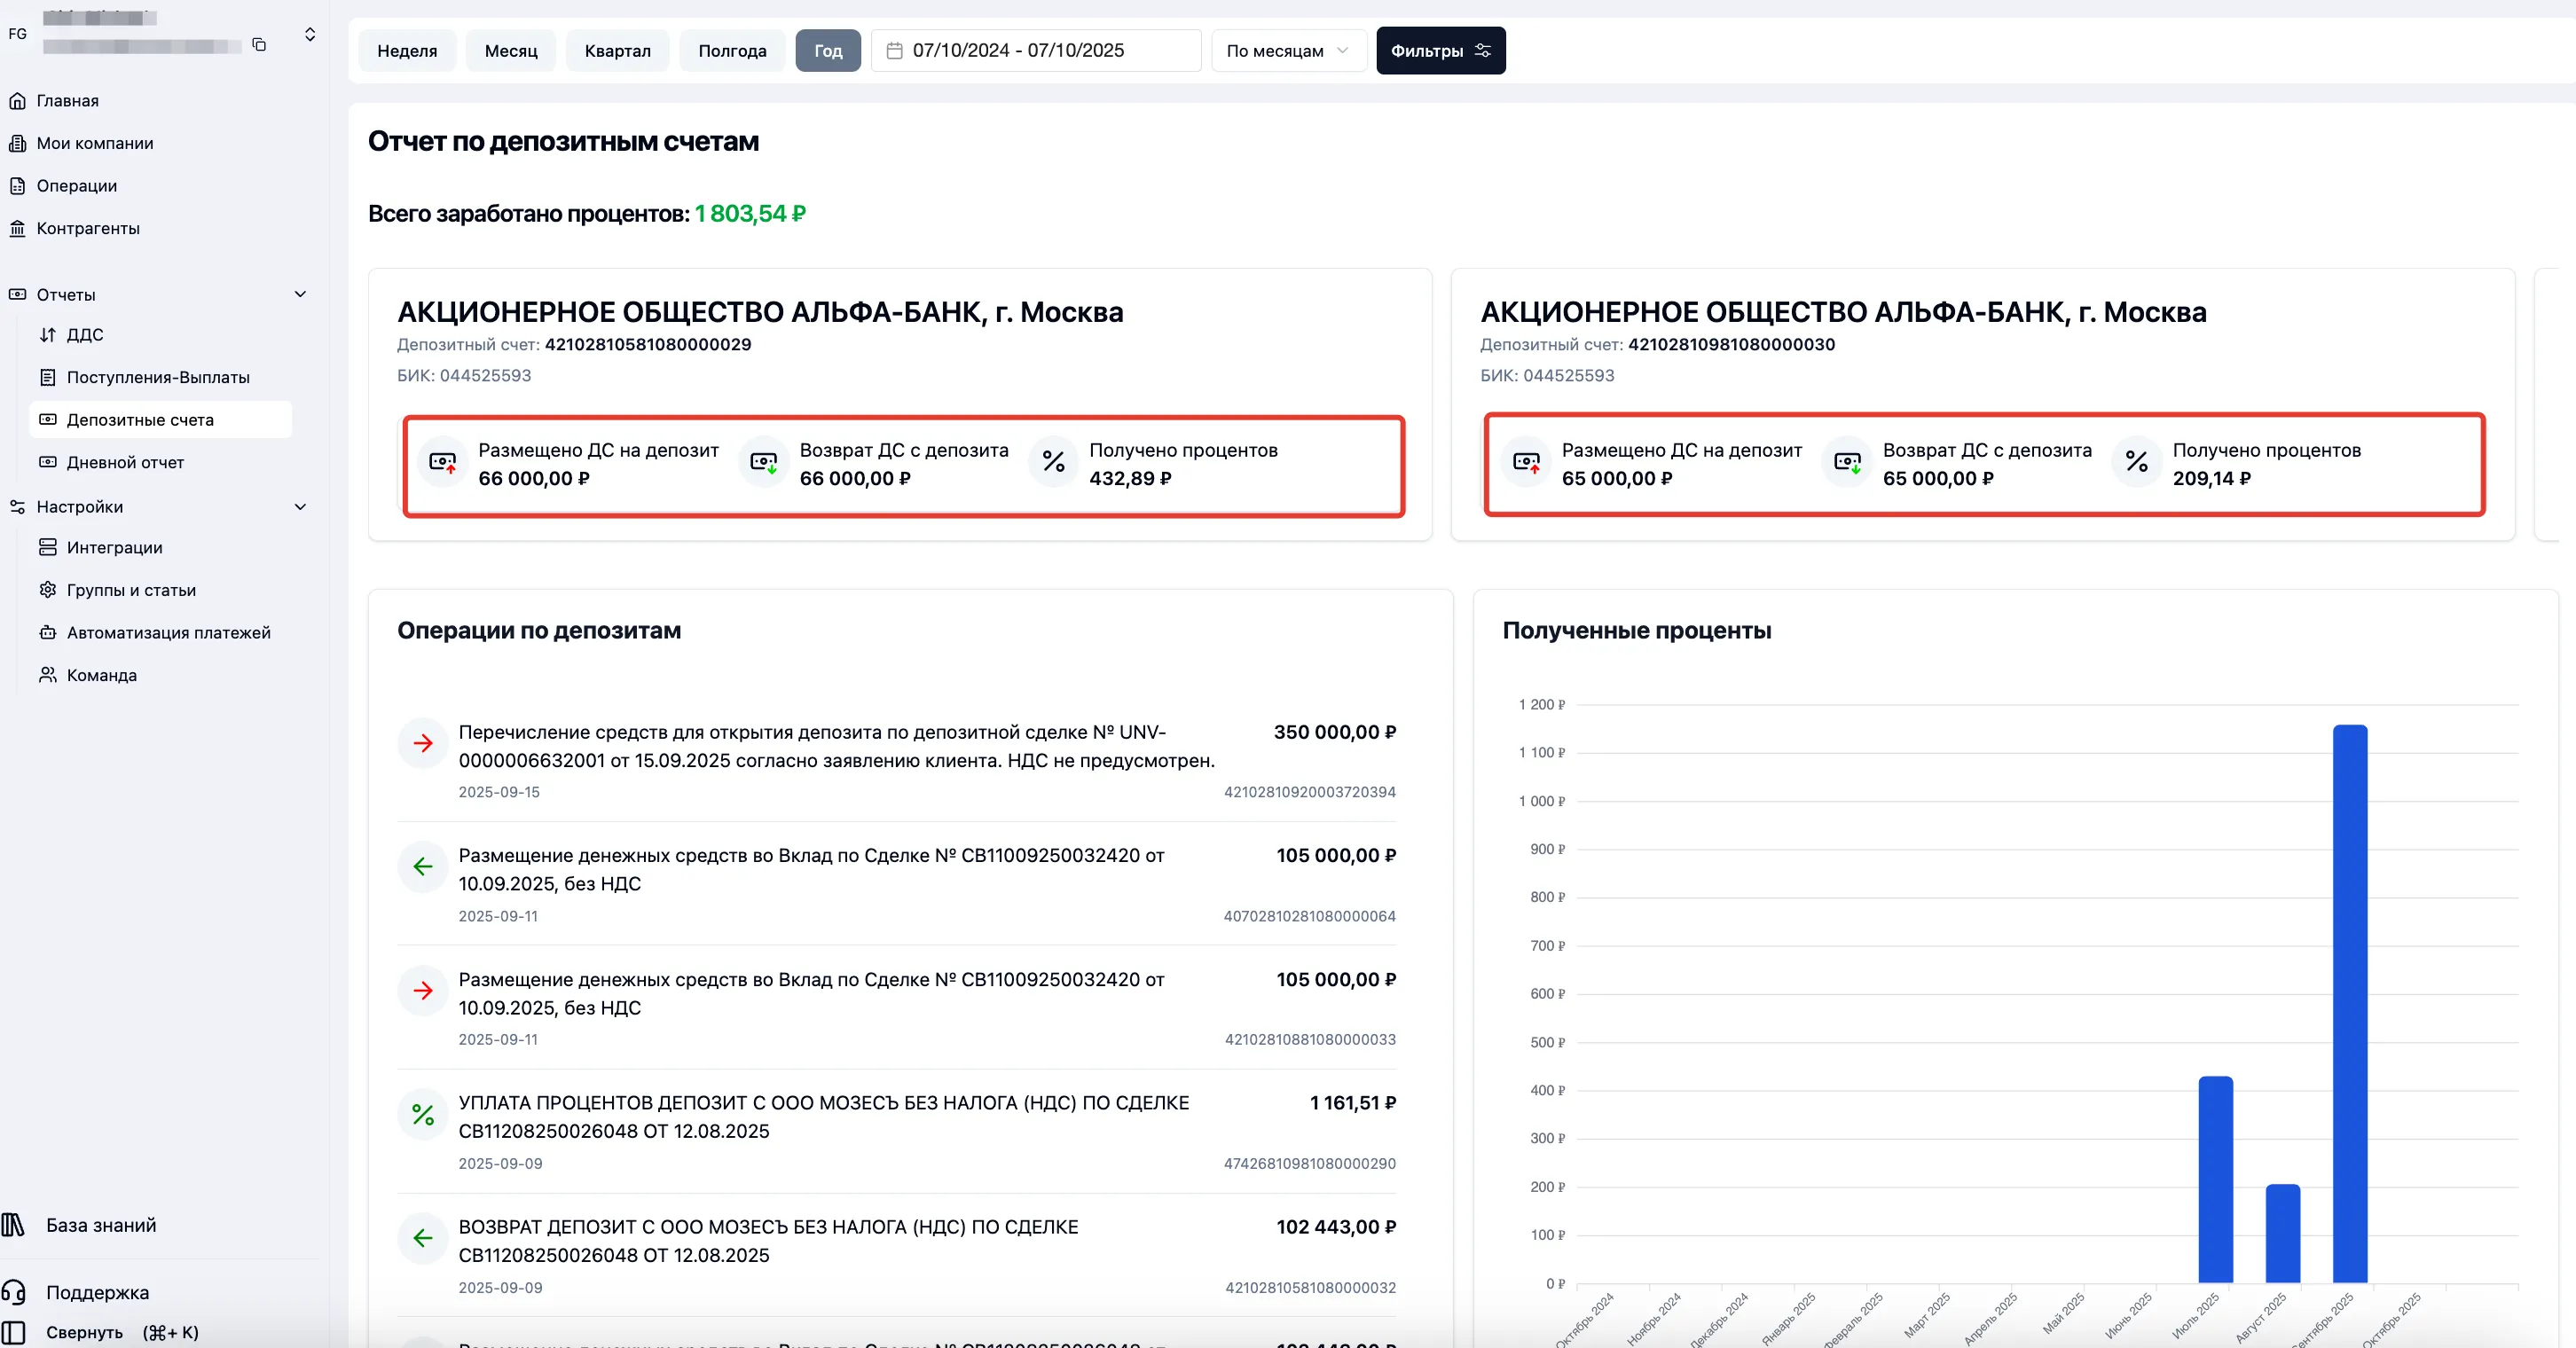Screen dimensions: 2576x1348
Task: Click the Настройки sliders icon
Action: click(x=17, y=507)
